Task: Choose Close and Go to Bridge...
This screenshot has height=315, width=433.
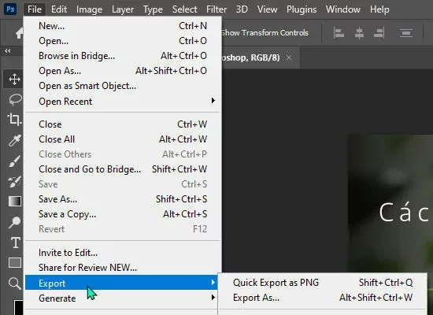Action: pyautogui.click(x=123, y=169)
